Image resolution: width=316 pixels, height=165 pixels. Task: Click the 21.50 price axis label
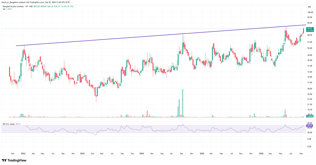(x=310, y=104)
